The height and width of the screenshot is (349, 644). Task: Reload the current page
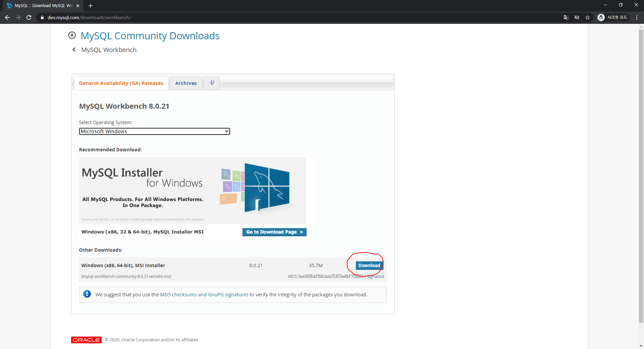tap(29, 17)
